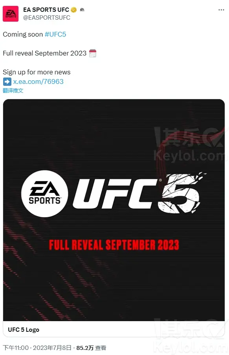Follow the x.ea.com/76963 link

coord(38,81)
